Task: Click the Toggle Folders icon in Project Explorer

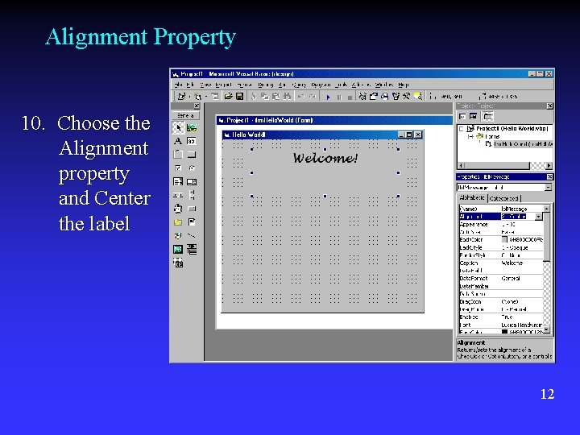Action: coord(488,117)
